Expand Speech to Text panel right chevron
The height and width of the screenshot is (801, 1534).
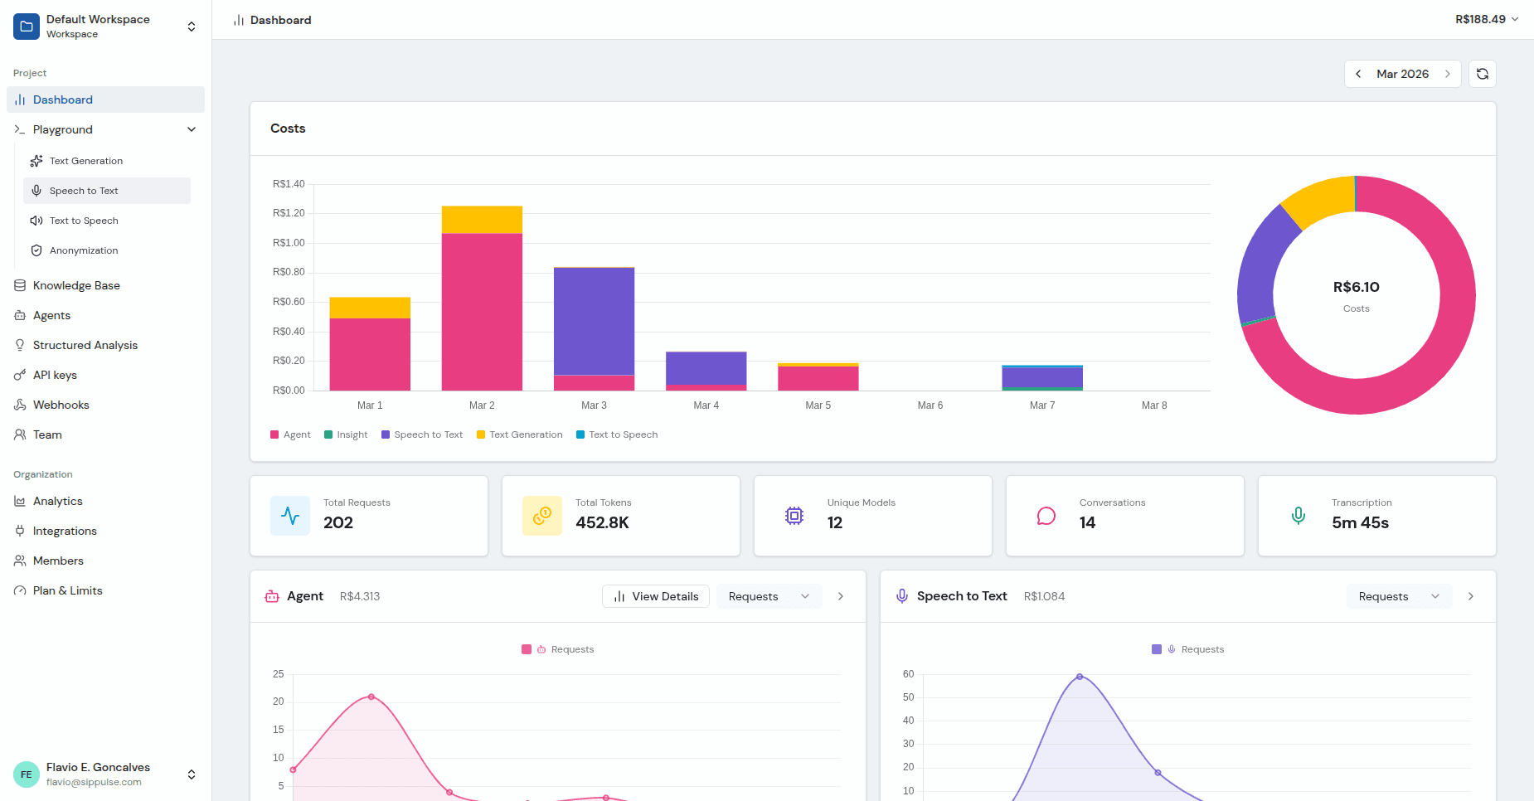pyautogui.click(x=1471, y=596)
